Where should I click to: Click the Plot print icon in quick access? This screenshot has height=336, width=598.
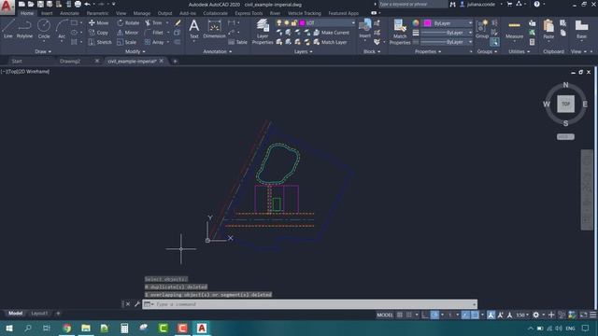[x=78, y=4]
